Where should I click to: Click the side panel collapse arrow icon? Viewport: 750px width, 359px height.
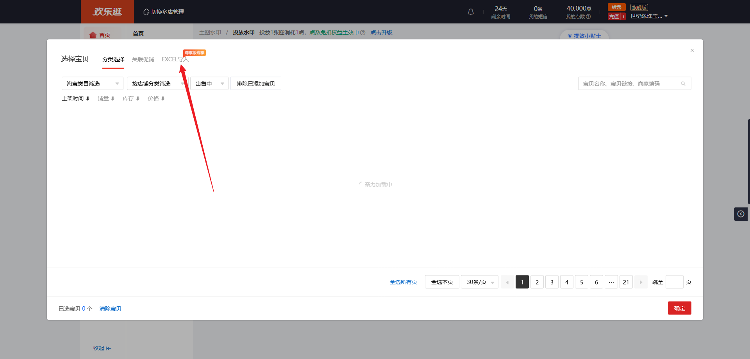741,214
